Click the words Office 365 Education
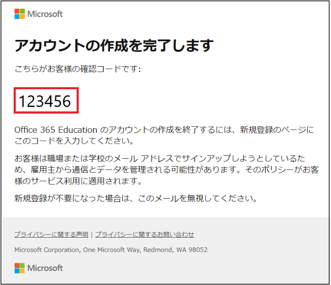The width and height of the screenshot is (331, 285). coord(55,129)
